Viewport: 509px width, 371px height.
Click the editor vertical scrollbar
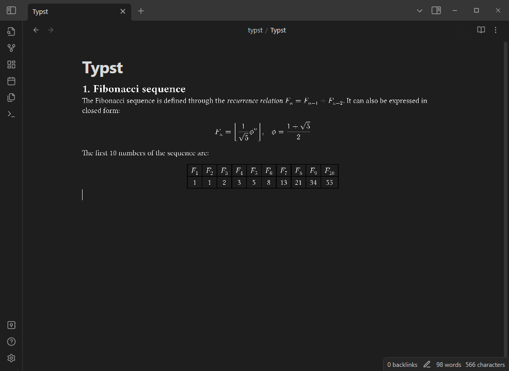(505, 200)
